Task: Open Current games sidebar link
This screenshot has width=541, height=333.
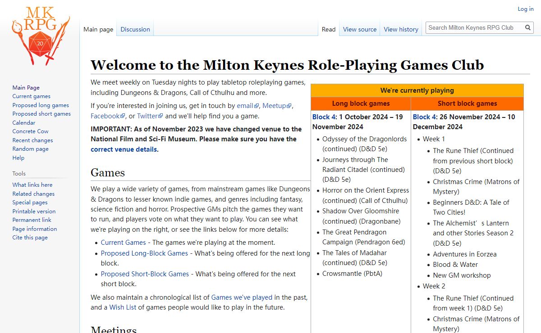Action: point(32,96)
